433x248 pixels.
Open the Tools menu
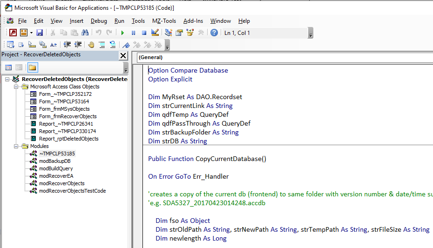[x=138, y=21]
